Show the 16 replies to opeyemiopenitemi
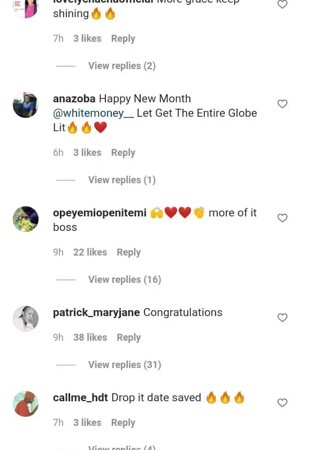Viewport: 321px width, 450px height. [124, 280]
